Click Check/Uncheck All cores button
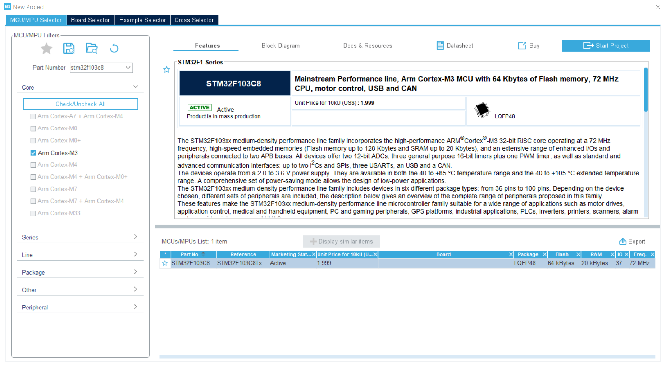This screenshot has width=666, height=367. [81, 104]
